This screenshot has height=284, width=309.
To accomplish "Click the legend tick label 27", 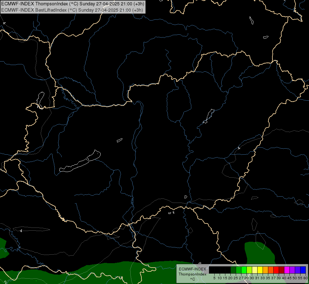I will [241, 278].
